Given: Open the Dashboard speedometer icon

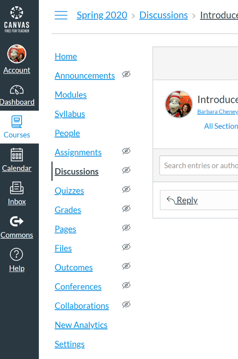Looking at the screenshot, I should pyautogui.click(x=17, y=90).
